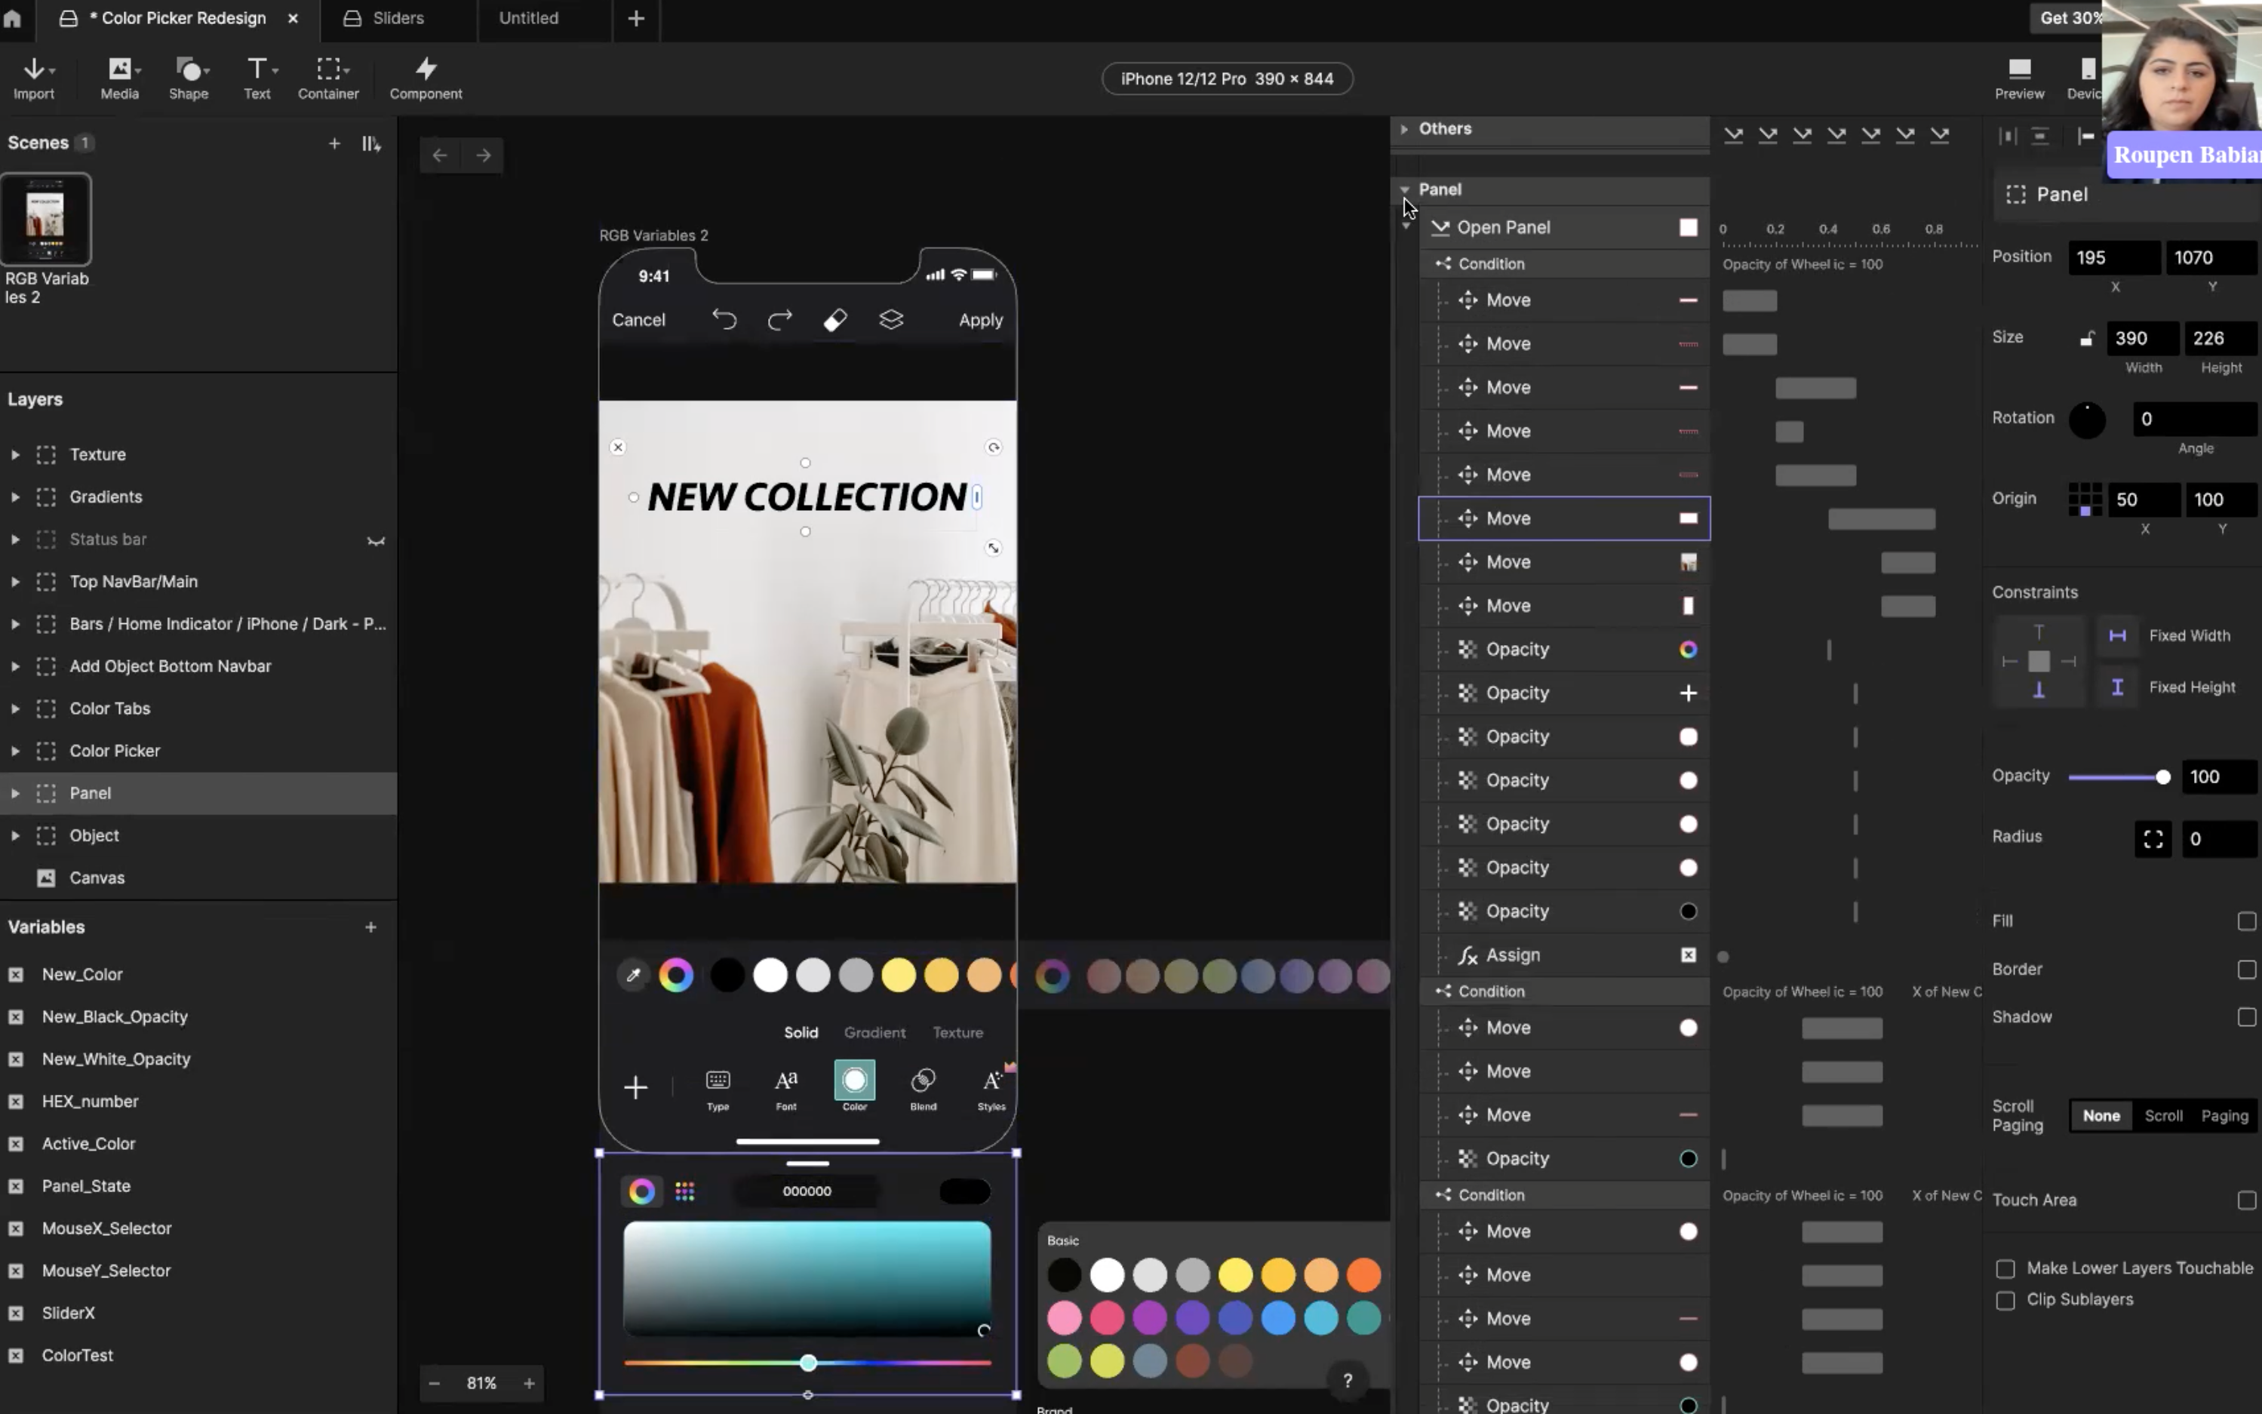Check Make Lower Layers Touchable
This screenshot has width=2262, height=1414.
[x=2005, y=1268]
